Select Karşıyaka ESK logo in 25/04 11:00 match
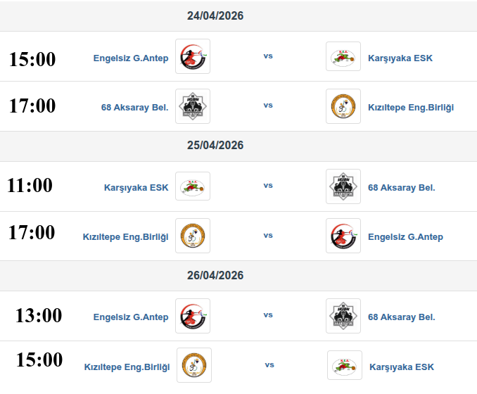 [x=192, y=186]
